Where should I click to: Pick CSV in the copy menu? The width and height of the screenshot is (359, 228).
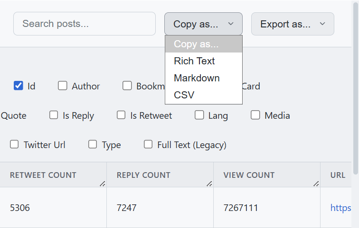[x=184, y=95]
